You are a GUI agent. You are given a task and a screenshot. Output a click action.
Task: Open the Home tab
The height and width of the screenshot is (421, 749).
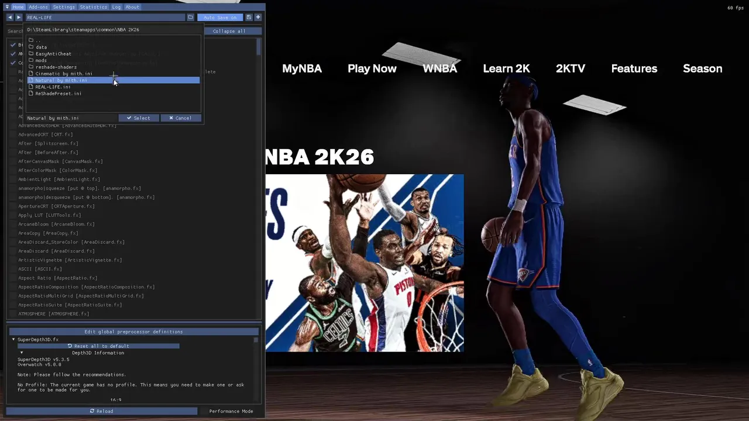click(18, 7)
